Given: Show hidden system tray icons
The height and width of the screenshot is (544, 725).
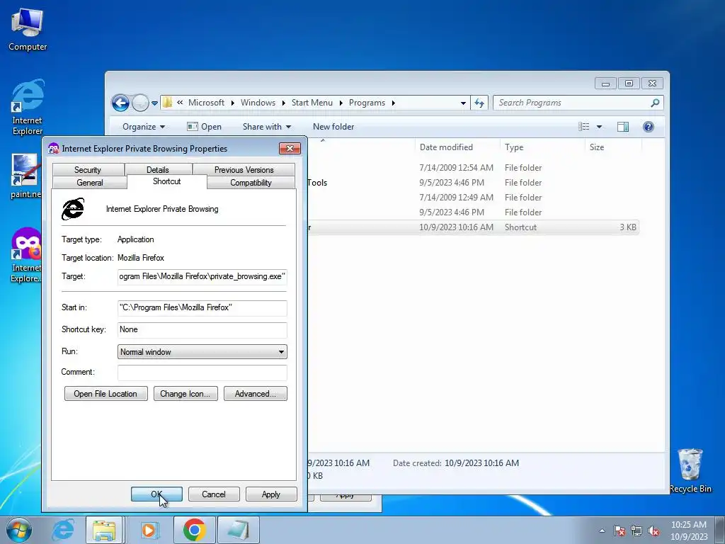Looking at the screenshot, I should pyautogui.click(x=602, y=531).
